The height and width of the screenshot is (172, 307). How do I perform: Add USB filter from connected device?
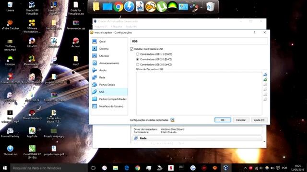[265, 80]
